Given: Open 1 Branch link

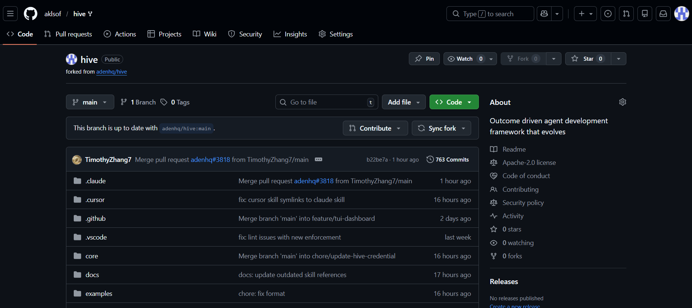Looking at the screenshot, I should click(138, 102).
